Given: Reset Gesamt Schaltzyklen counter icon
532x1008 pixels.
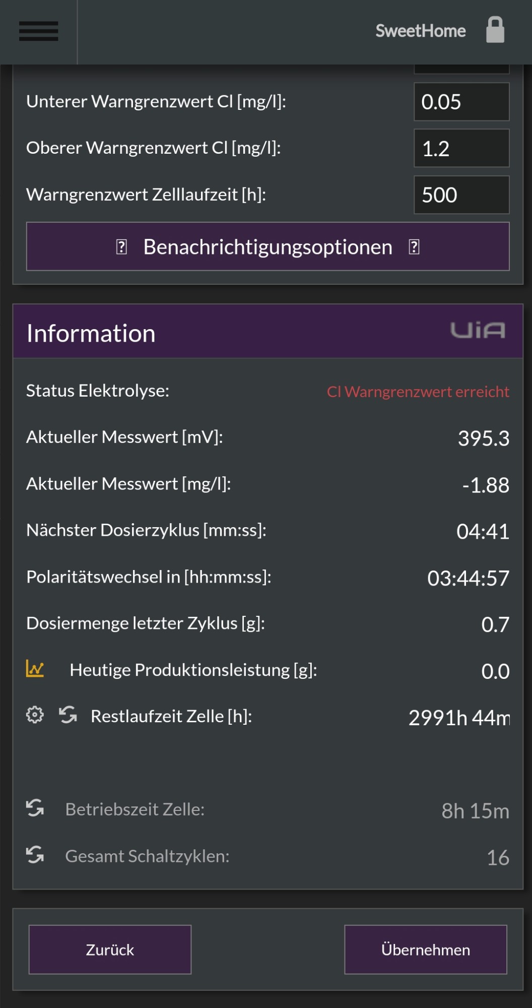Looking at the screenshot, I should [35, 855].
